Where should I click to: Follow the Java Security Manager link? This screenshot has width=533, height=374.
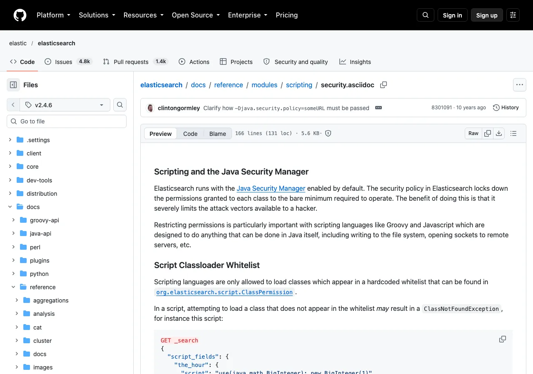[x=271, y=188]
